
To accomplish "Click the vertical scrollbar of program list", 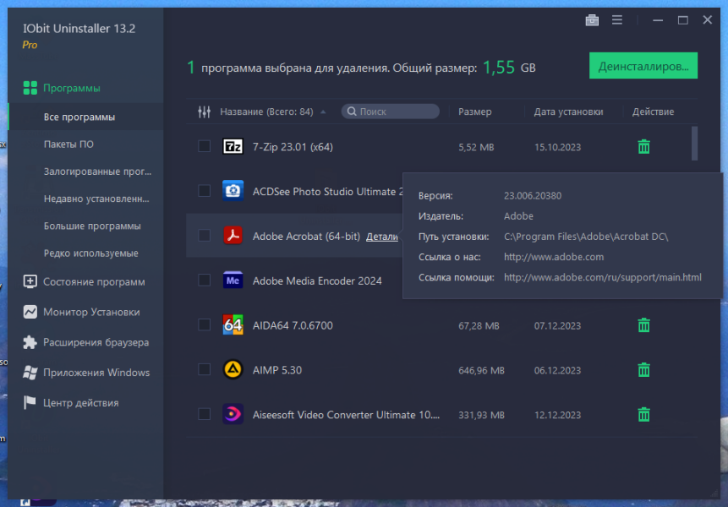I will pos(694,143).
